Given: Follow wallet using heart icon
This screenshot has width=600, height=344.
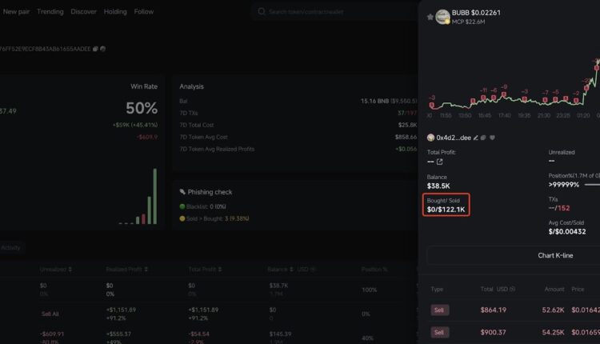Looking at the screenshot, I should (493, 138).
